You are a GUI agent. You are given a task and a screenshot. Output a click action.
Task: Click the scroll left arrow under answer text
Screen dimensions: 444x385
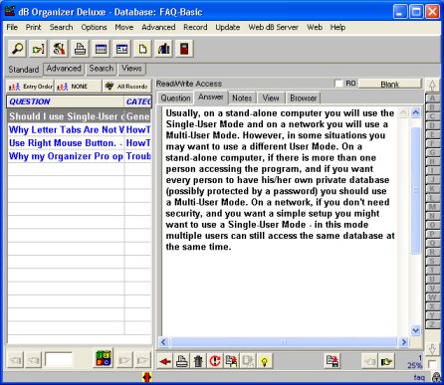coord(163,342)
